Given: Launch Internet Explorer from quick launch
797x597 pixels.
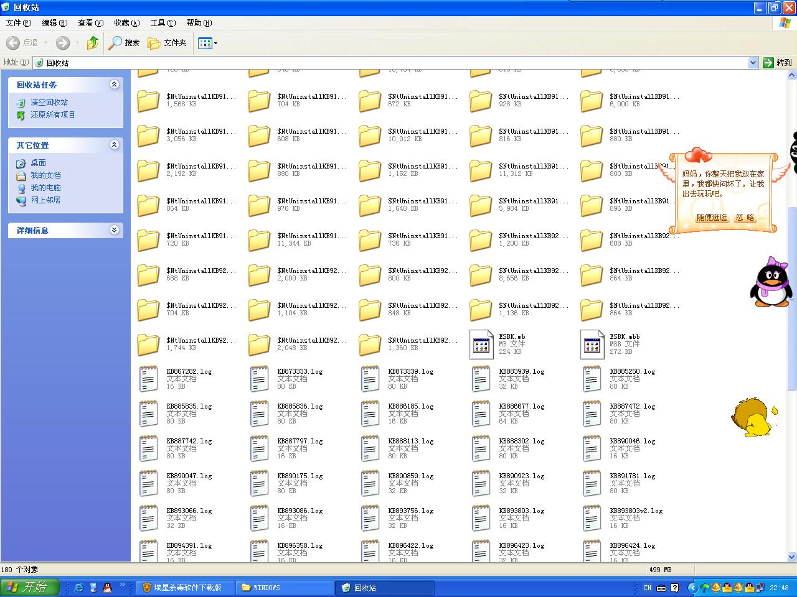Looking at the screenshot, I should click(79, 587).
